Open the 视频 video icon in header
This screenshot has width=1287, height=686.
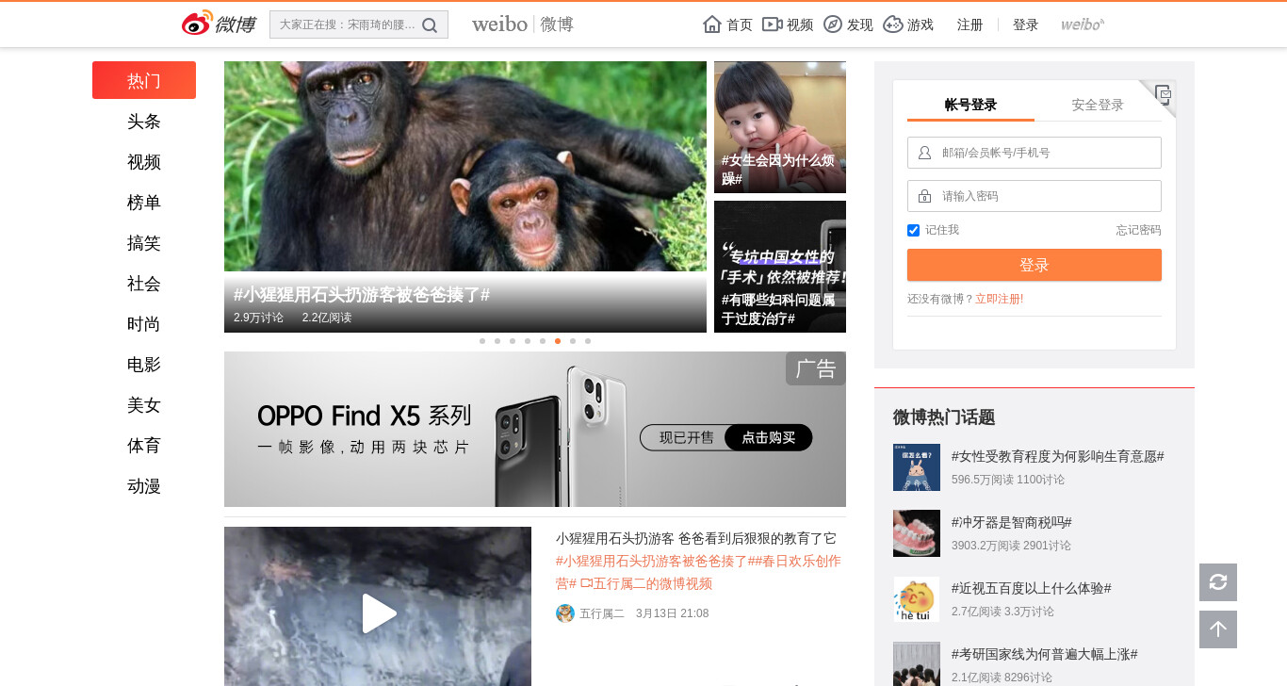tap(773, 24)
